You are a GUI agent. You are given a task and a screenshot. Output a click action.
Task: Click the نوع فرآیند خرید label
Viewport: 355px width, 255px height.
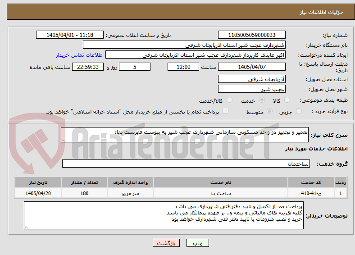[329, 111]
